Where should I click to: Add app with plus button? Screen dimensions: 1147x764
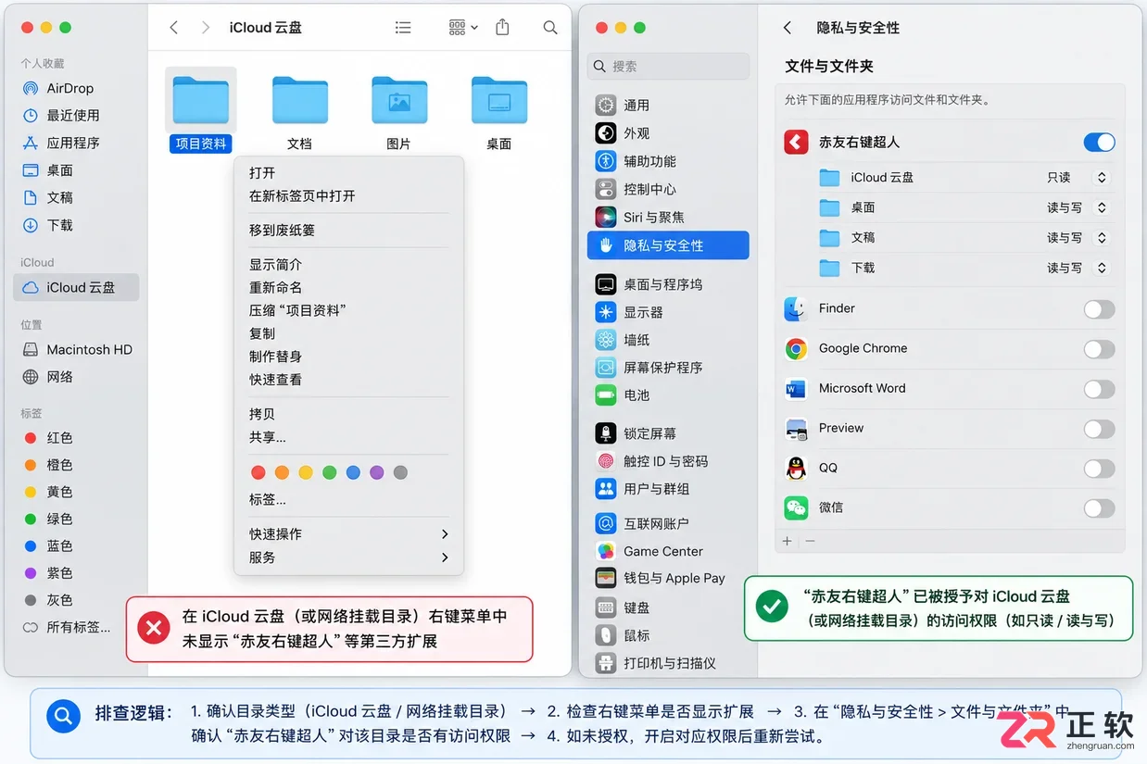[788, 541]
